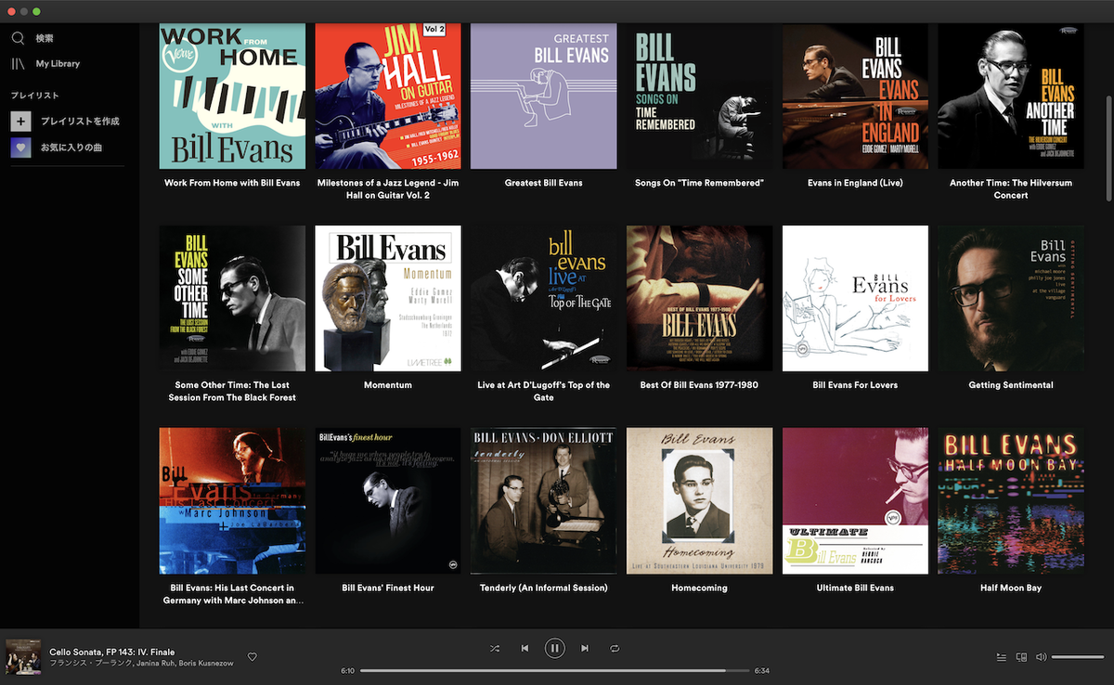
Task: Open Bill Evans' Finest Hour cover
Action: [388, 500]
